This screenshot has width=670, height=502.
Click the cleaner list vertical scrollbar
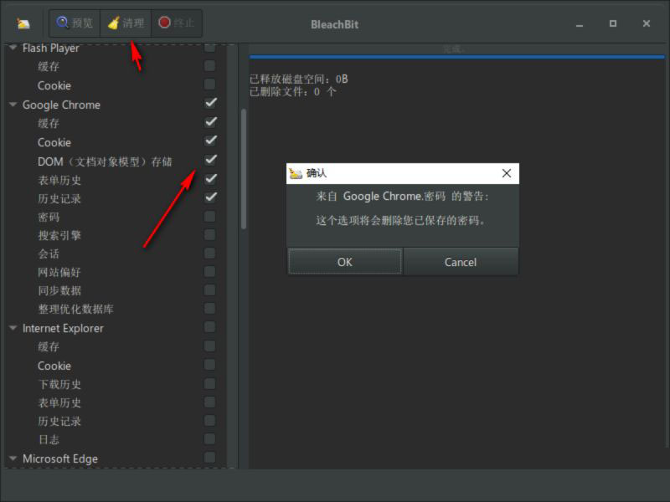pyautogui.click(x=244, y=170)
